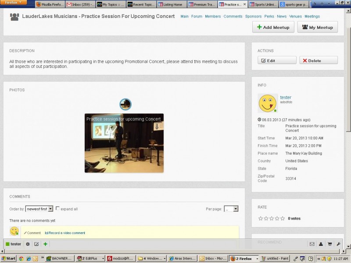Click the horizontal scrollbar right arrow
The image size is (351, 263).
coord(344,251)
